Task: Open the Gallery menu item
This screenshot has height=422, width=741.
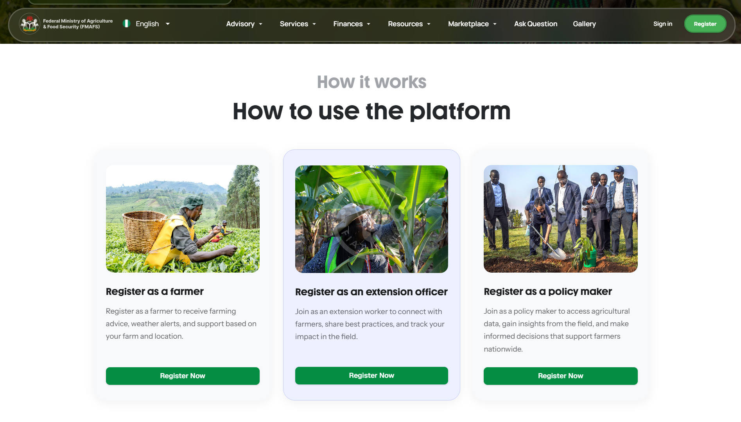Action: (584, 24)
